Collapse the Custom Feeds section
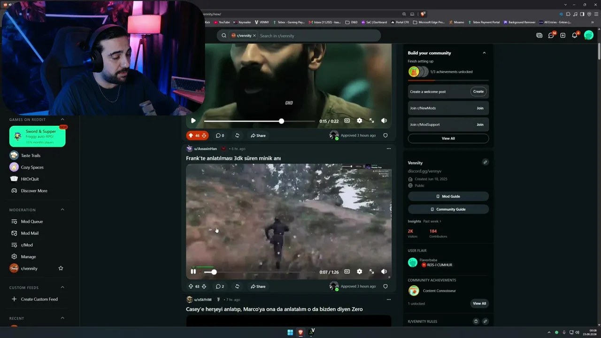 62,287
